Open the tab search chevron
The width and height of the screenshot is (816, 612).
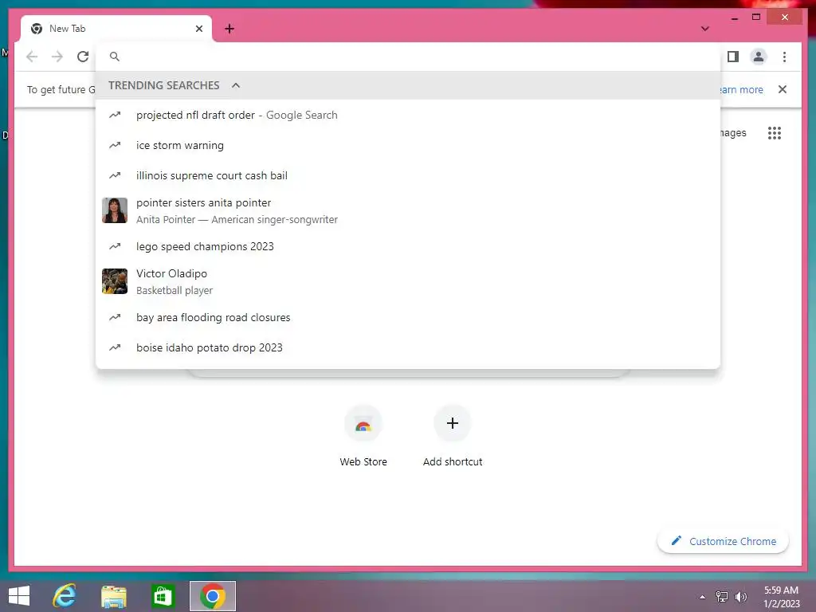pyautogui.click(x=705, y=29)
